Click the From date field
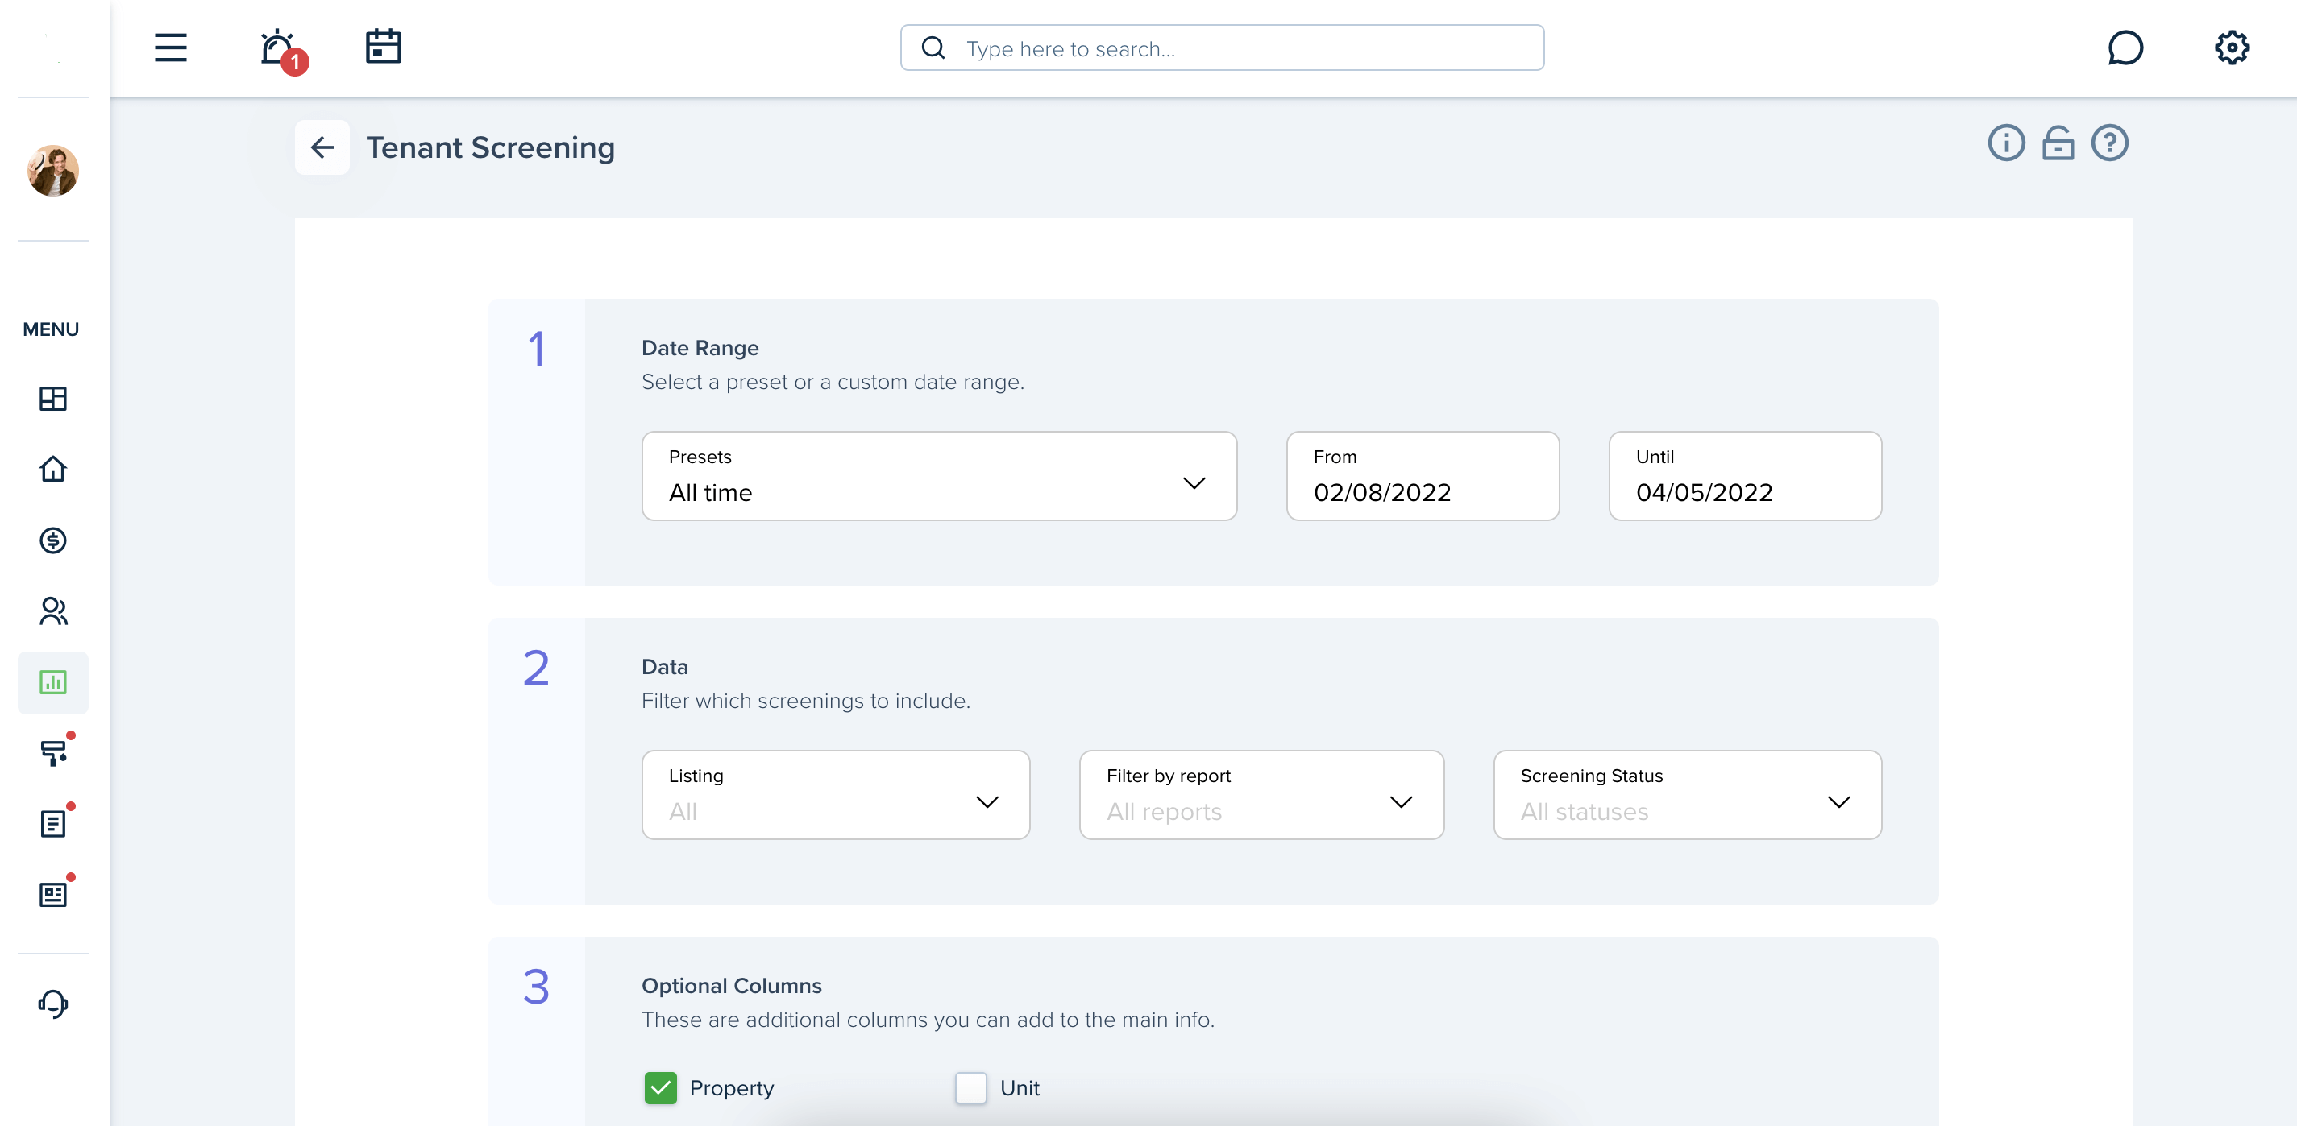This screenshot has width=2297, height=1126. pos(1423,476)
